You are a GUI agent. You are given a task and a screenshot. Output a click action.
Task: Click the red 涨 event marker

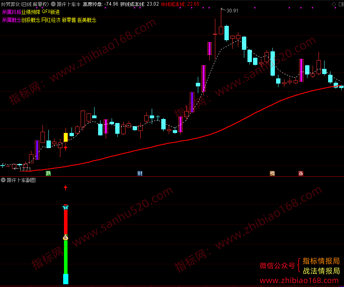point(301,173)
